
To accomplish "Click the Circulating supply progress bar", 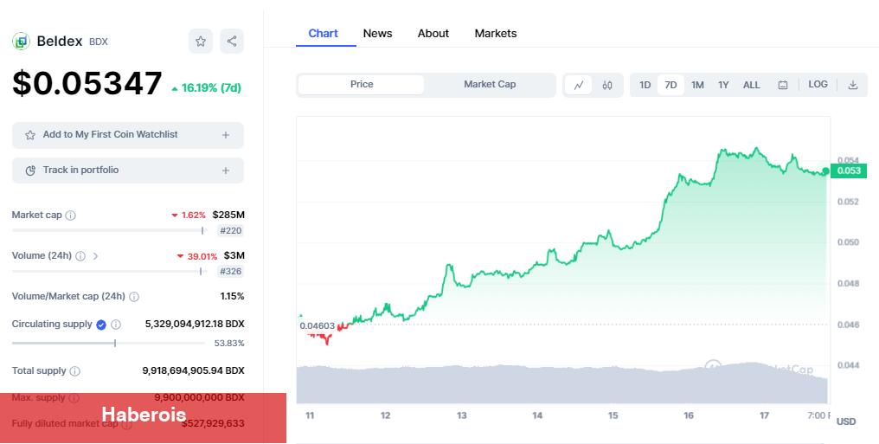I will 109,343.
